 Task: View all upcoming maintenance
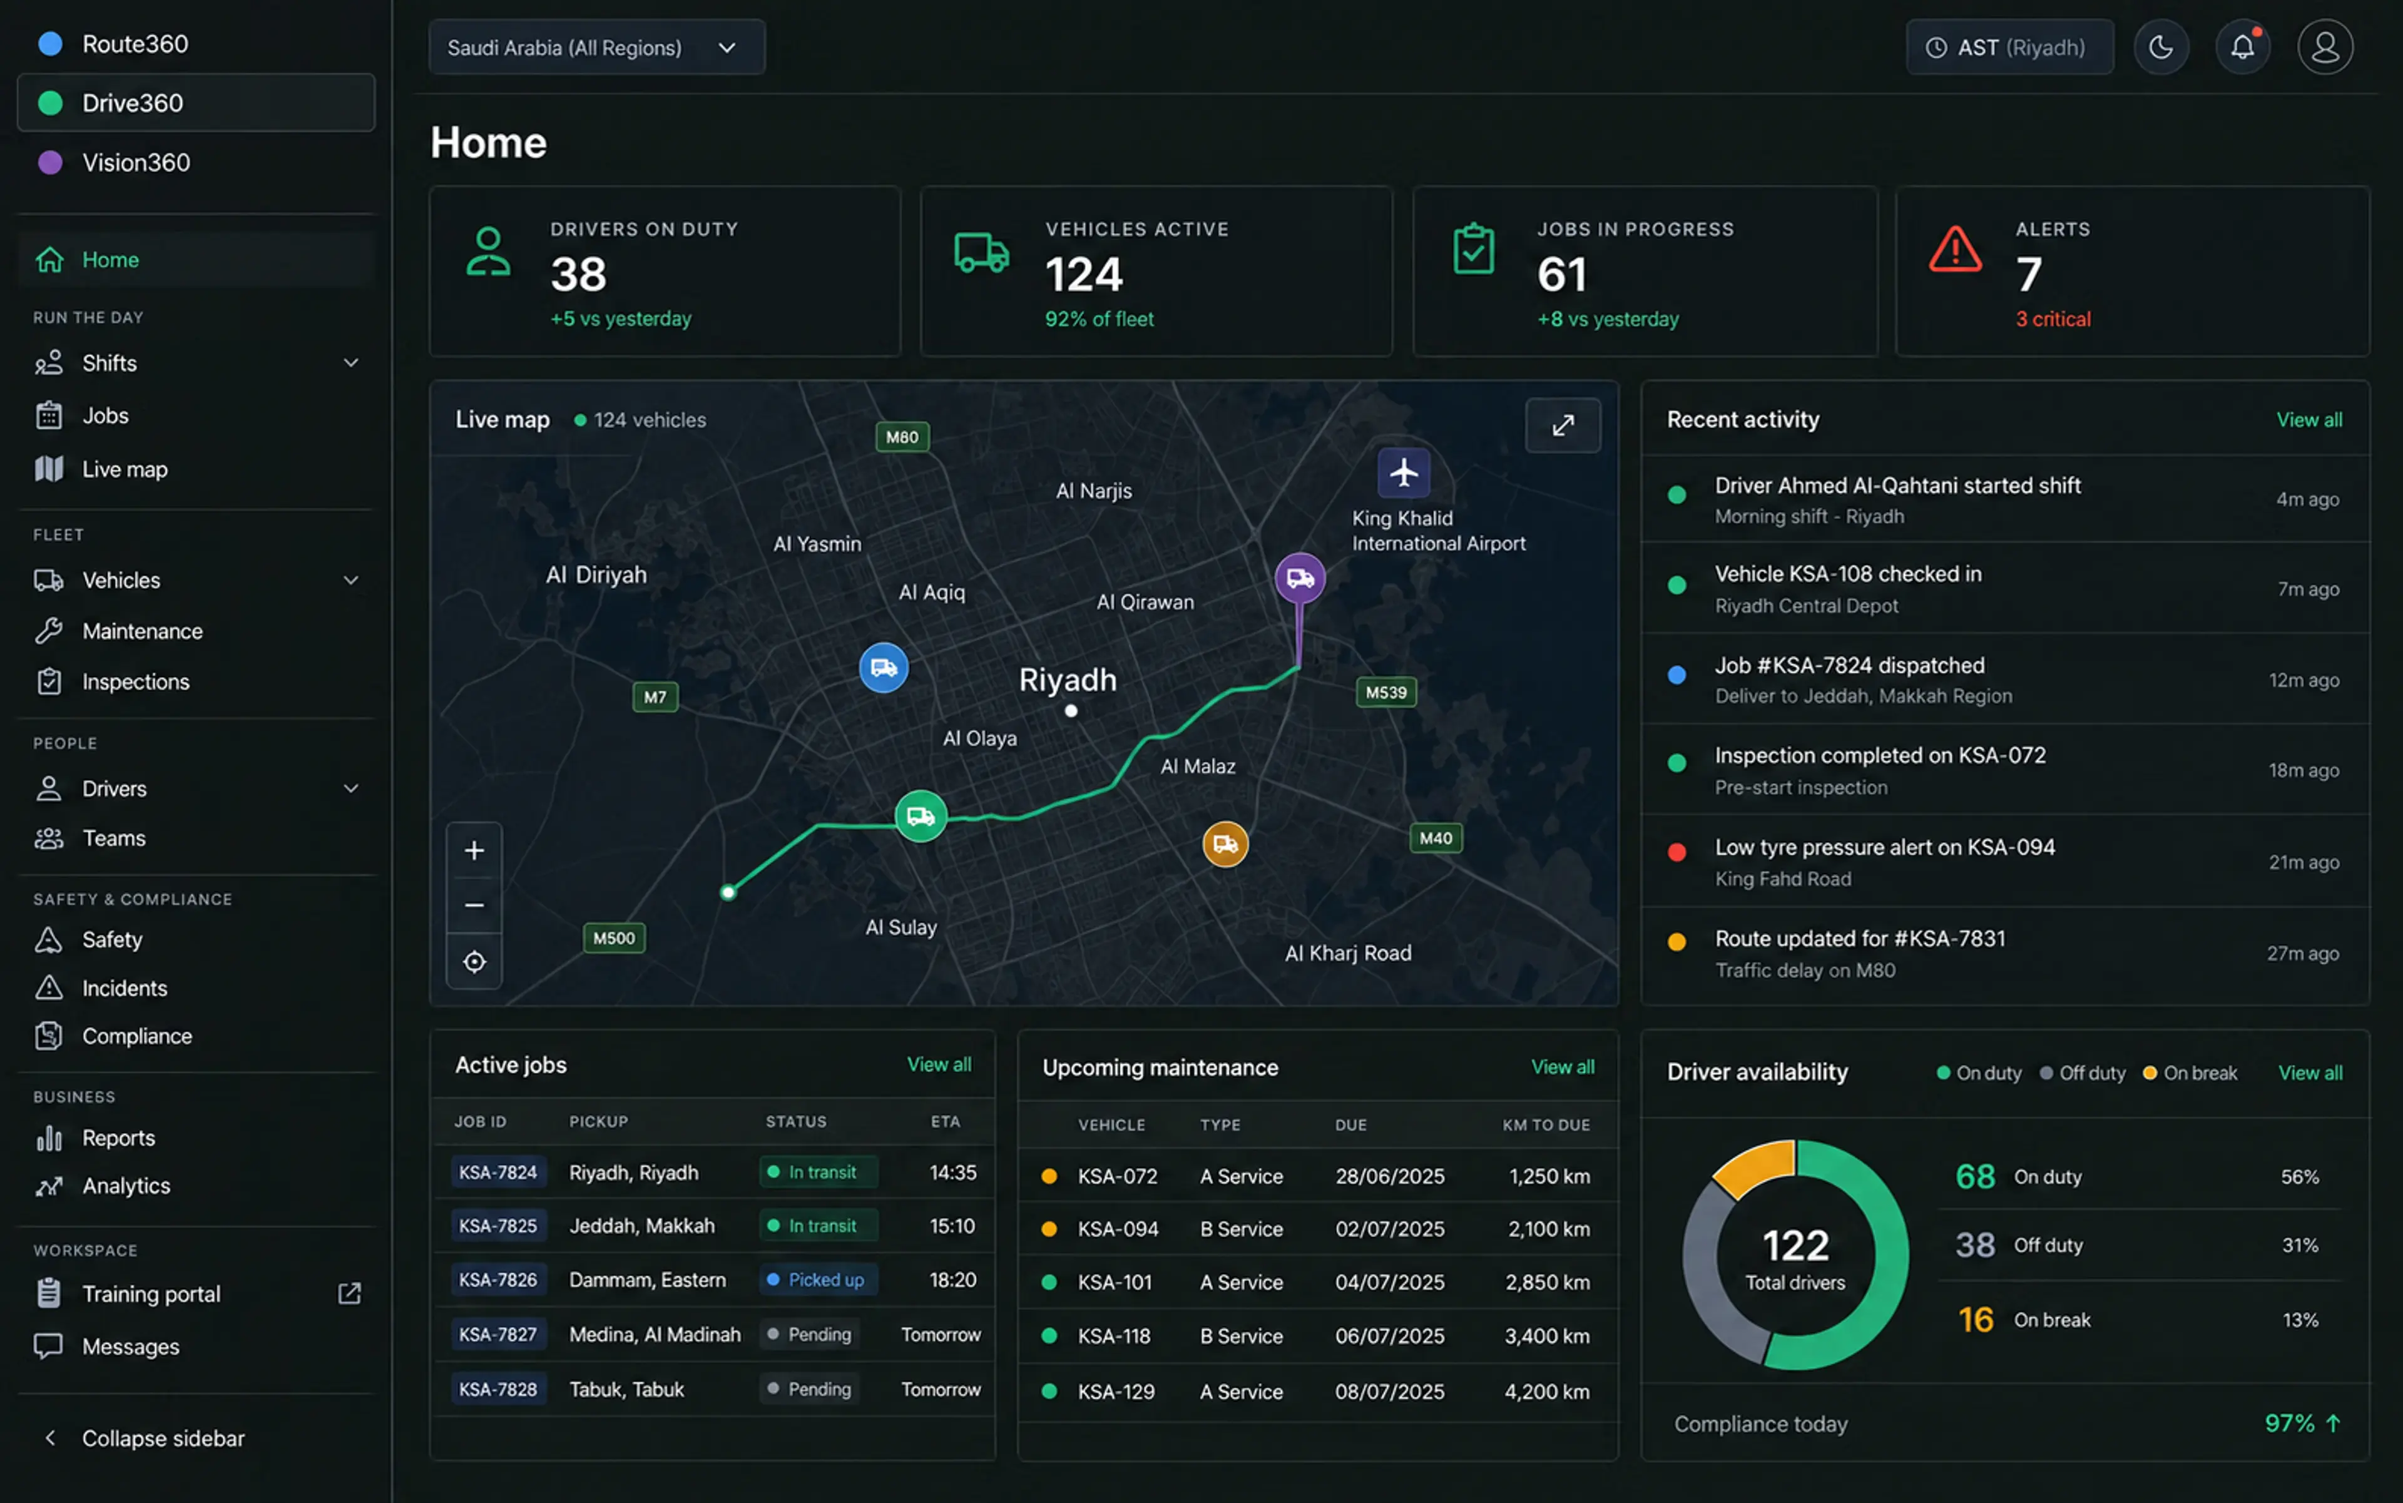coord(1562,1067)
